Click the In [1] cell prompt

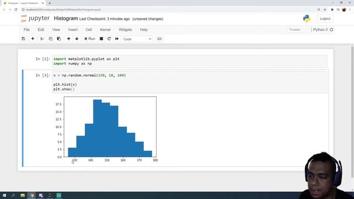43,59
